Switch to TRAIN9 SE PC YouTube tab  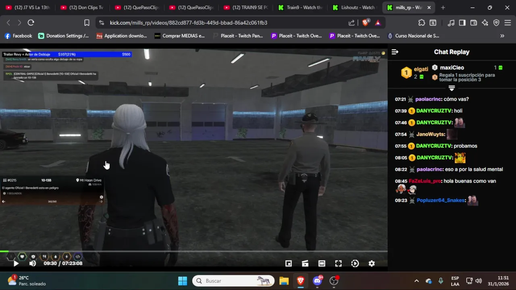coord(245,8)
